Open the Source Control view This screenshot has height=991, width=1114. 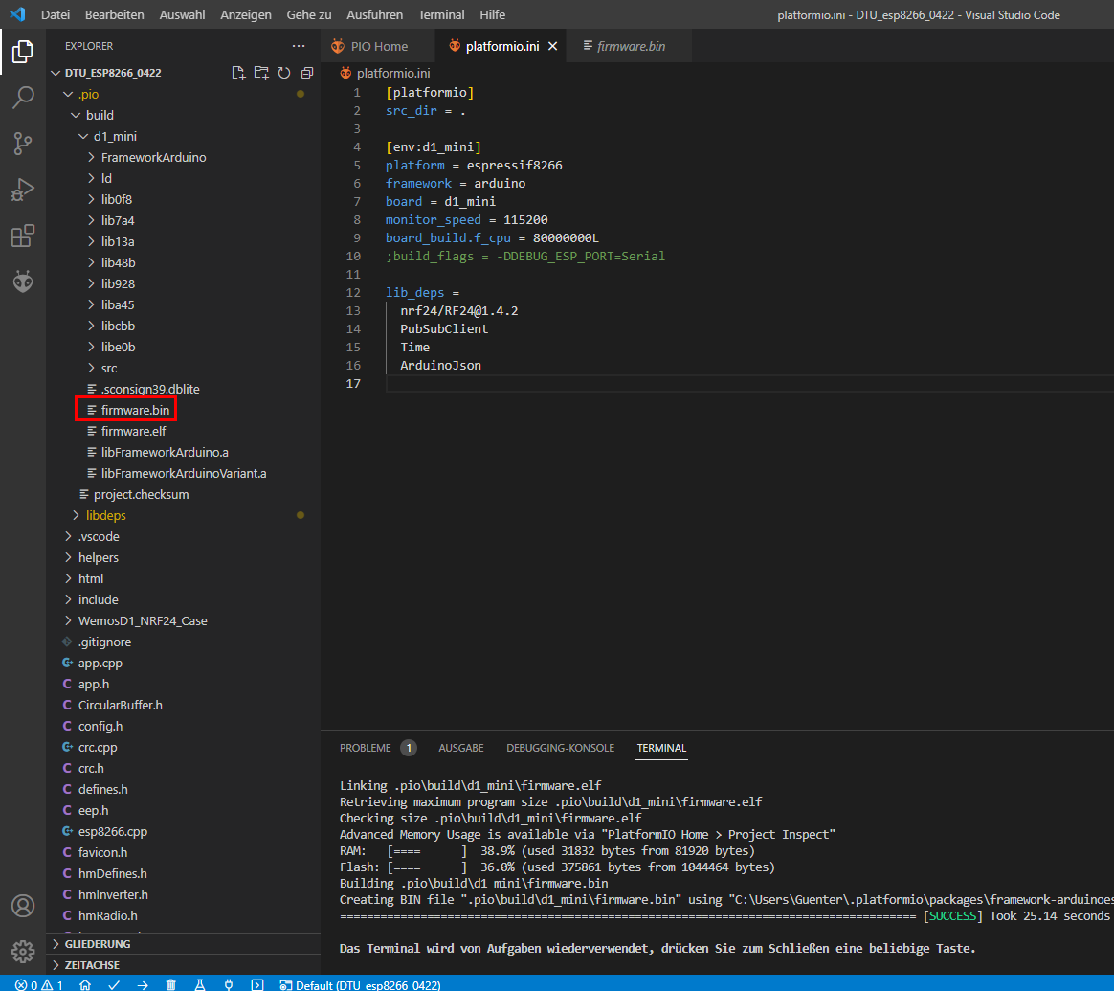coord(23,144)
